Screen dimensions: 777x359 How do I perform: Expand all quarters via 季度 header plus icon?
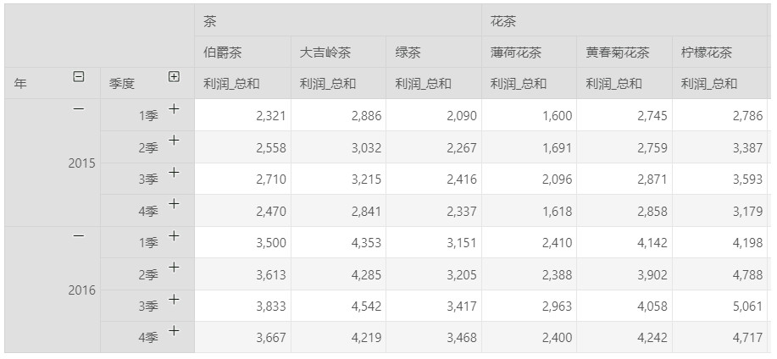point(174,77)
